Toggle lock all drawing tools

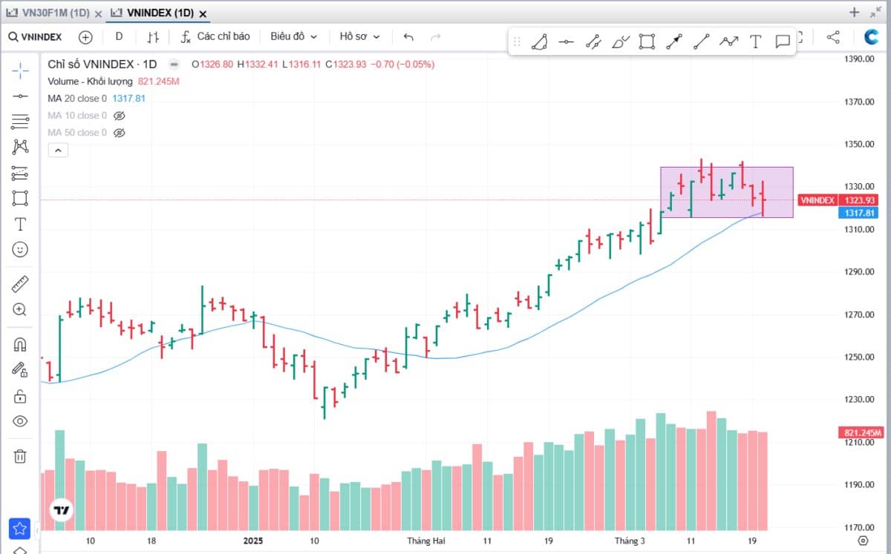point(20,396)
